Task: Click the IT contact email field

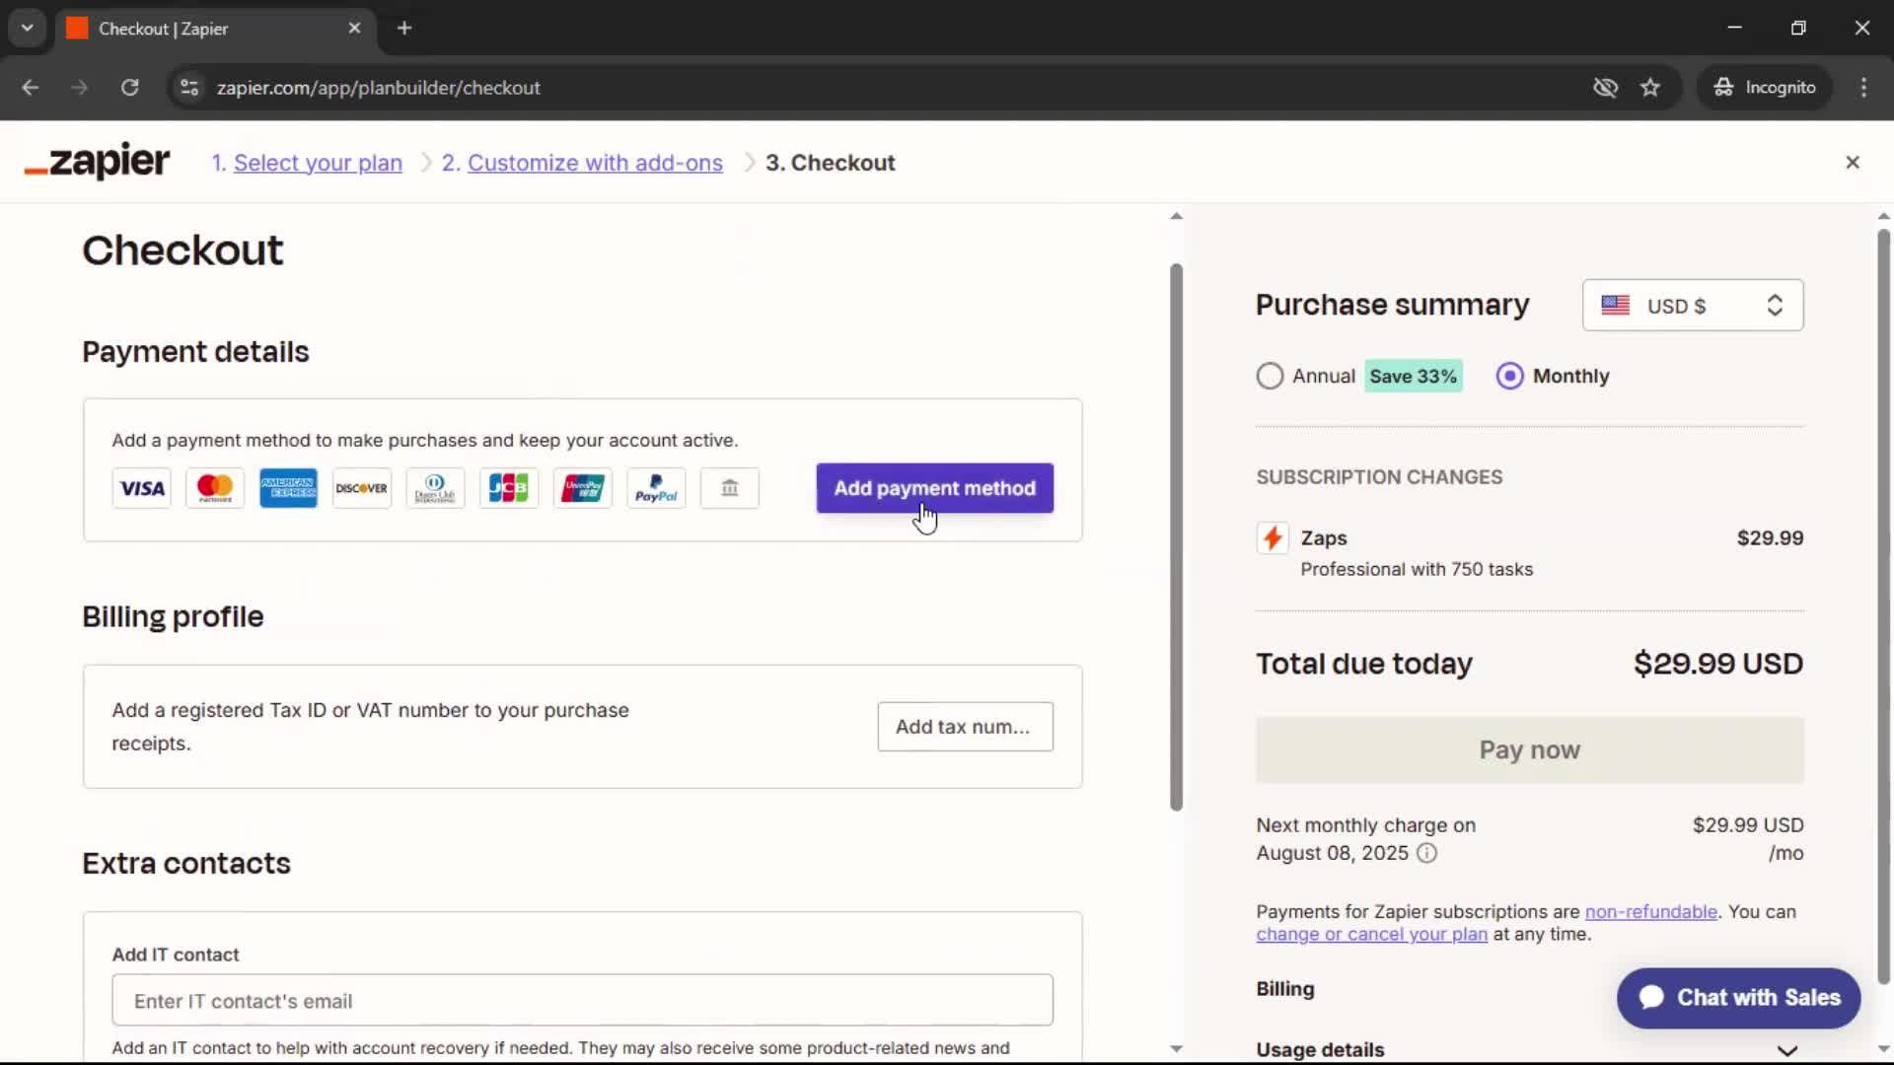Action: click(582, 1001)
